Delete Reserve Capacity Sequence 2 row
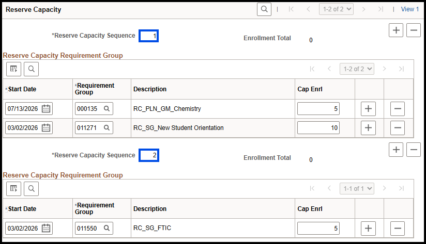Image resolution: width=426 pixels, height=244 pixels. point(414,150)
